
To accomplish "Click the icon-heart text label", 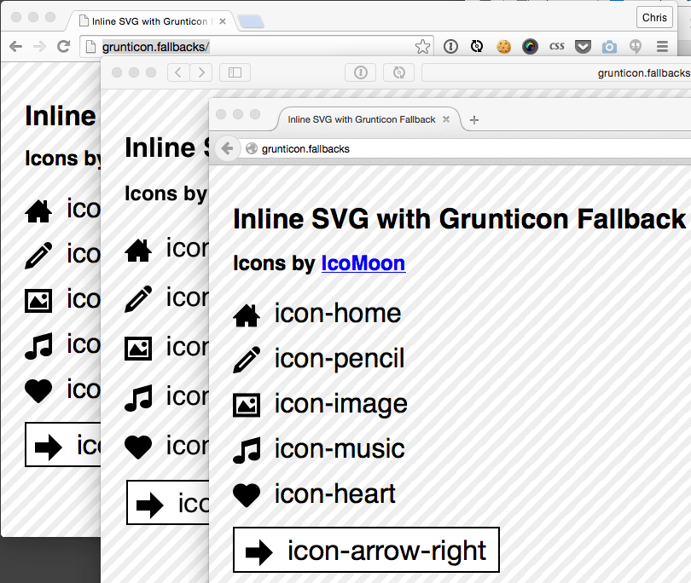I will tap(335, 494).
